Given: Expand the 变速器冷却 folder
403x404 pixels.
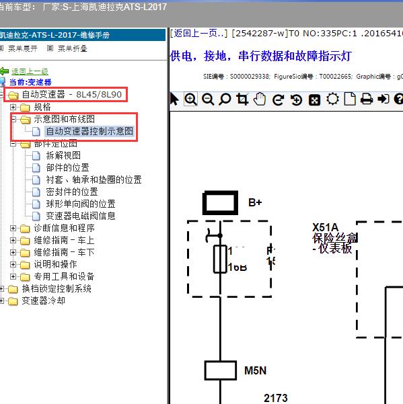Looking at the screenshot, I should pos(1,301).
